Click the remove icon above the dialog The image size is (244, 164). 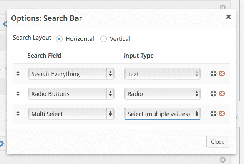tap(223, 7)
